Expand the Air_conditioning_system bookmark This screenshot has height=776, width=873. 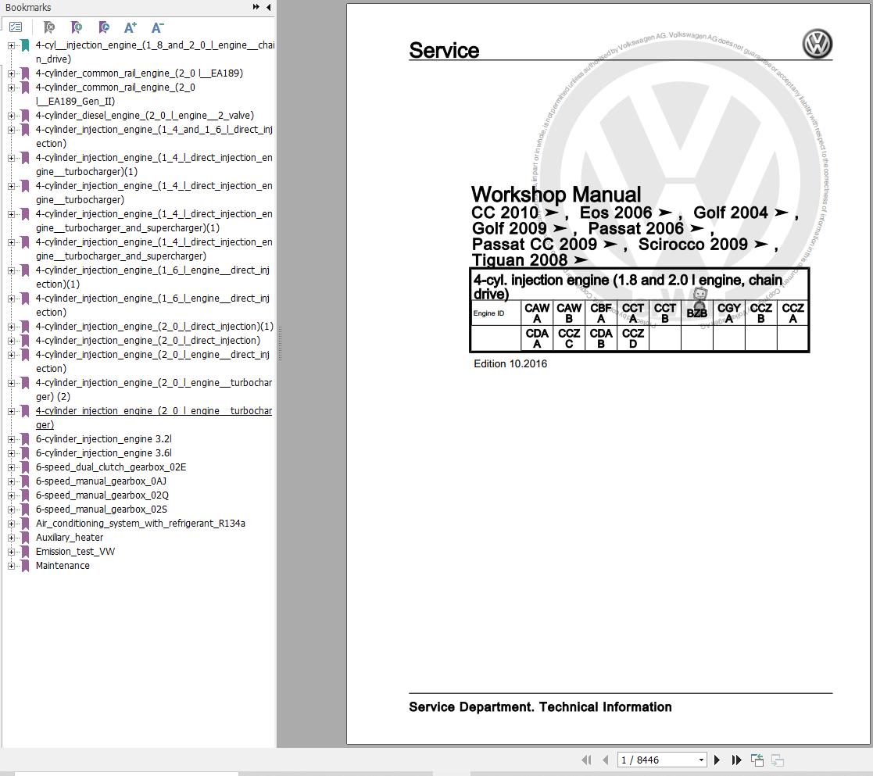[x=11, y=524]
